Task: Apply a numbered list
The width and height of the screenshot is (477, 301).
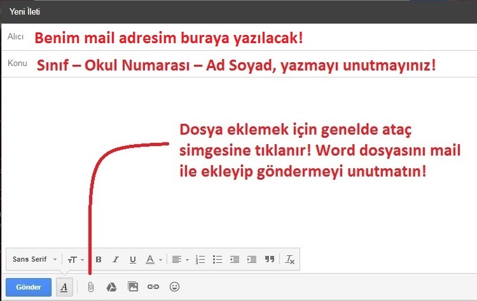Action: pyautogui.click(x=200, y=260)
